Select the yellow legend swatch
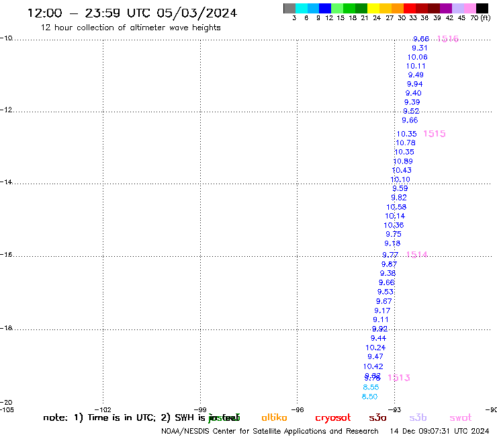Image resolution: width=497 pixels, height=437 pixels. click(x=373, y=8)
